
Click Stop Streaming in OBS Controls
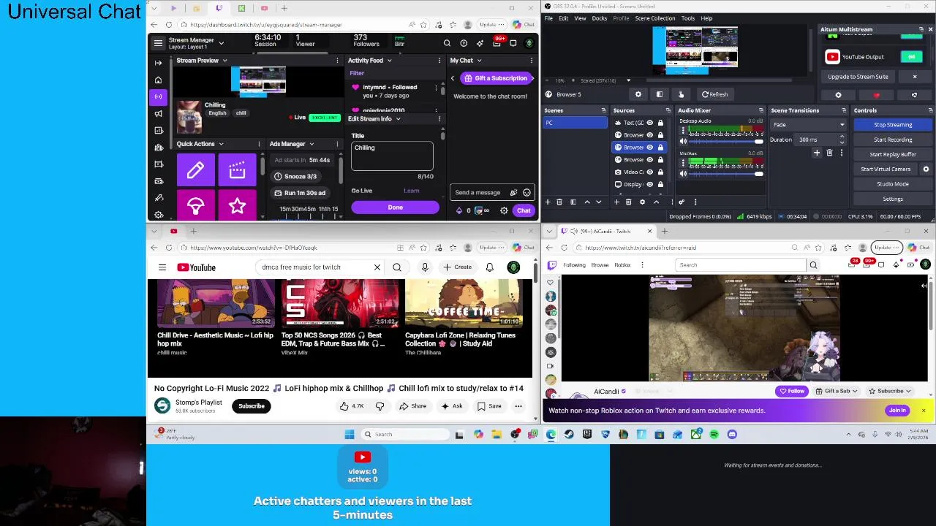tap(893, 125)
